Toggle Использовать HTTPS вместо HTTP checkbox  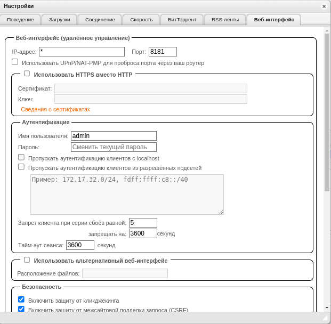tap(27, 74)
